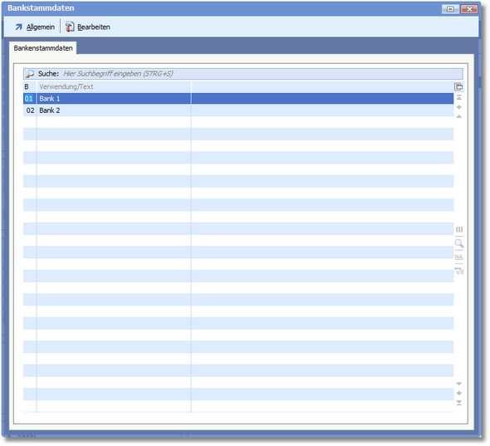Select the Bank 2 row

[238, 110]
